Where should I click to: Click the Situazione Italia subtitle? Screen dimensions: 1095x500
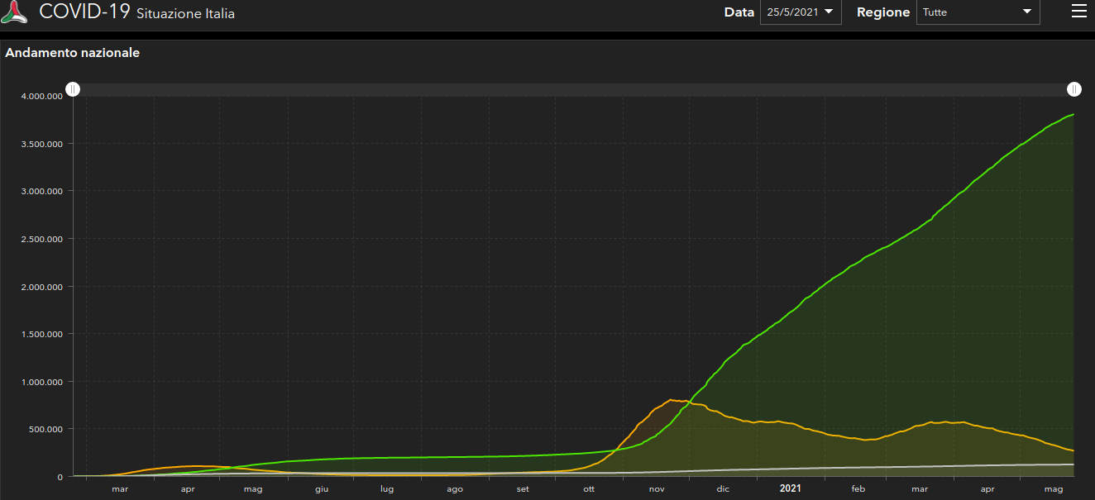(x=185, y=14)
